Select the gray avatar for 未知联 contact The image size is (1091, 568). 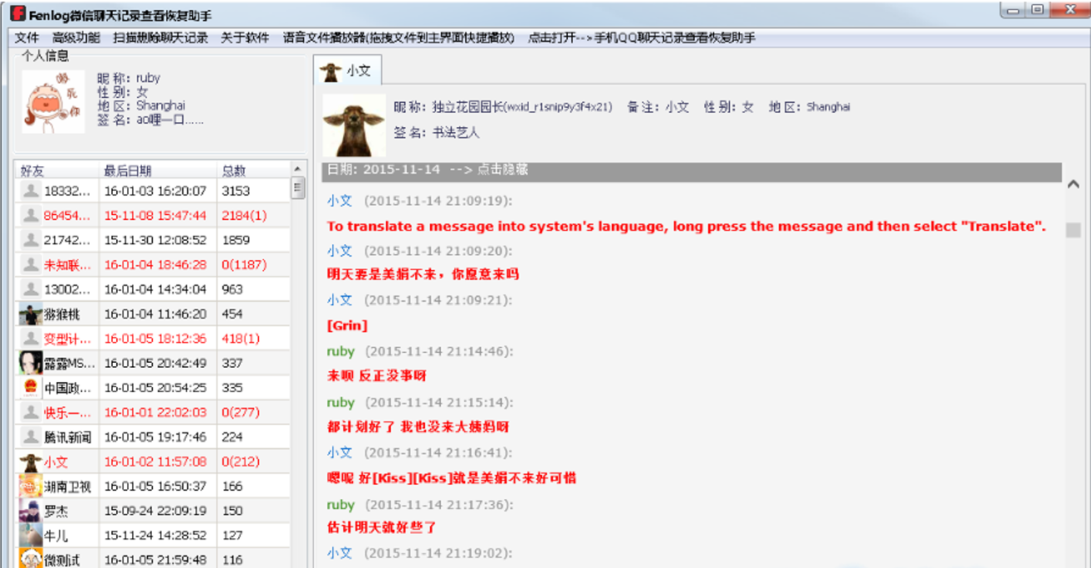tap(31, 265)
